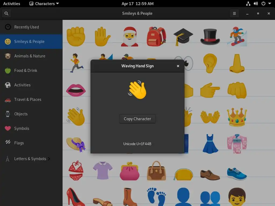Pick the bikini emoji
The height and width of the screenshot is (206, 275).
point(76,171)
